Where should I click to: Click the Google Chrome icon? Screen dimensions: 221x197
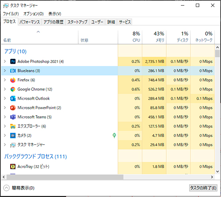click(x=13, y=89)
